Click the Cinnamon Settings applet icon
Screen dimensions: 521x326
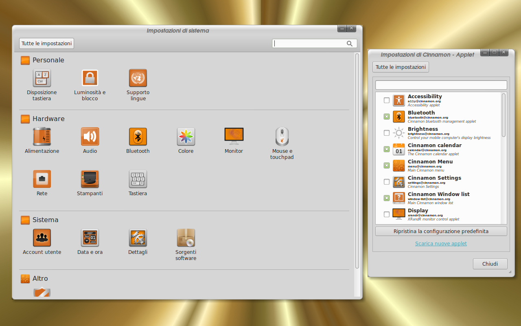(399, 182)
